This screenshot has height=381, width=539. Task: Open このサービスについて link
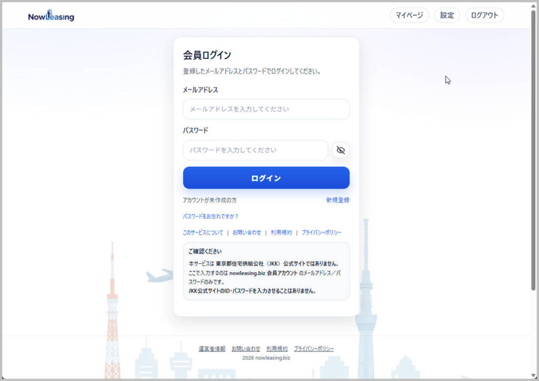(203, 232)
